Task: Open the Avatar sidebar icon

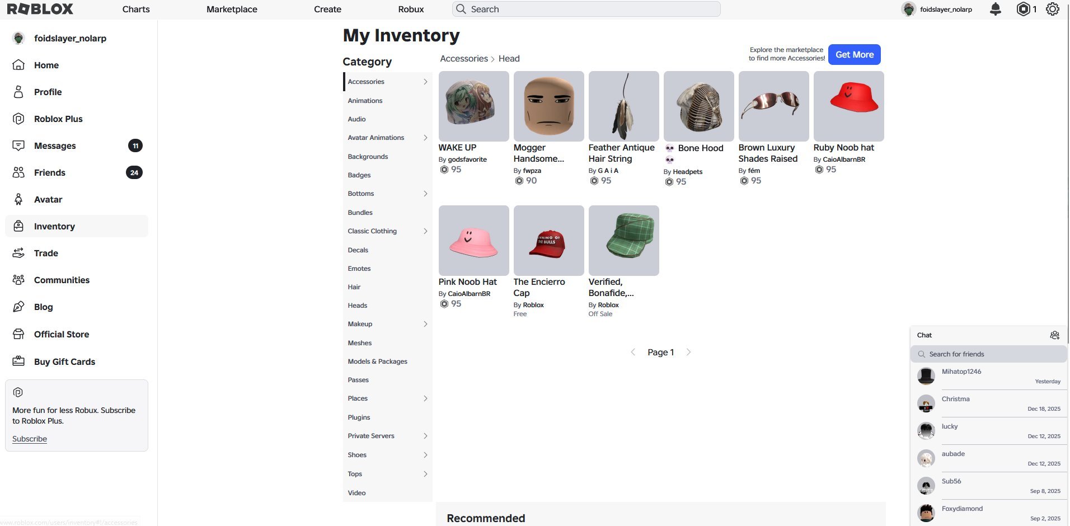Action: tap(18, 199)
